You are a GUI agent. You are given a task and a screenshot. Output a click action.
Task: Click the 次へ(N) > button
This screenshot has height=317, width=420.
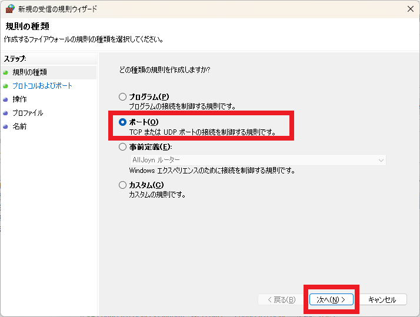click(331, 299)
